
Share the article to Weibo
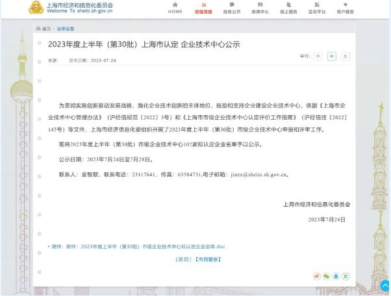click(317, 276)
